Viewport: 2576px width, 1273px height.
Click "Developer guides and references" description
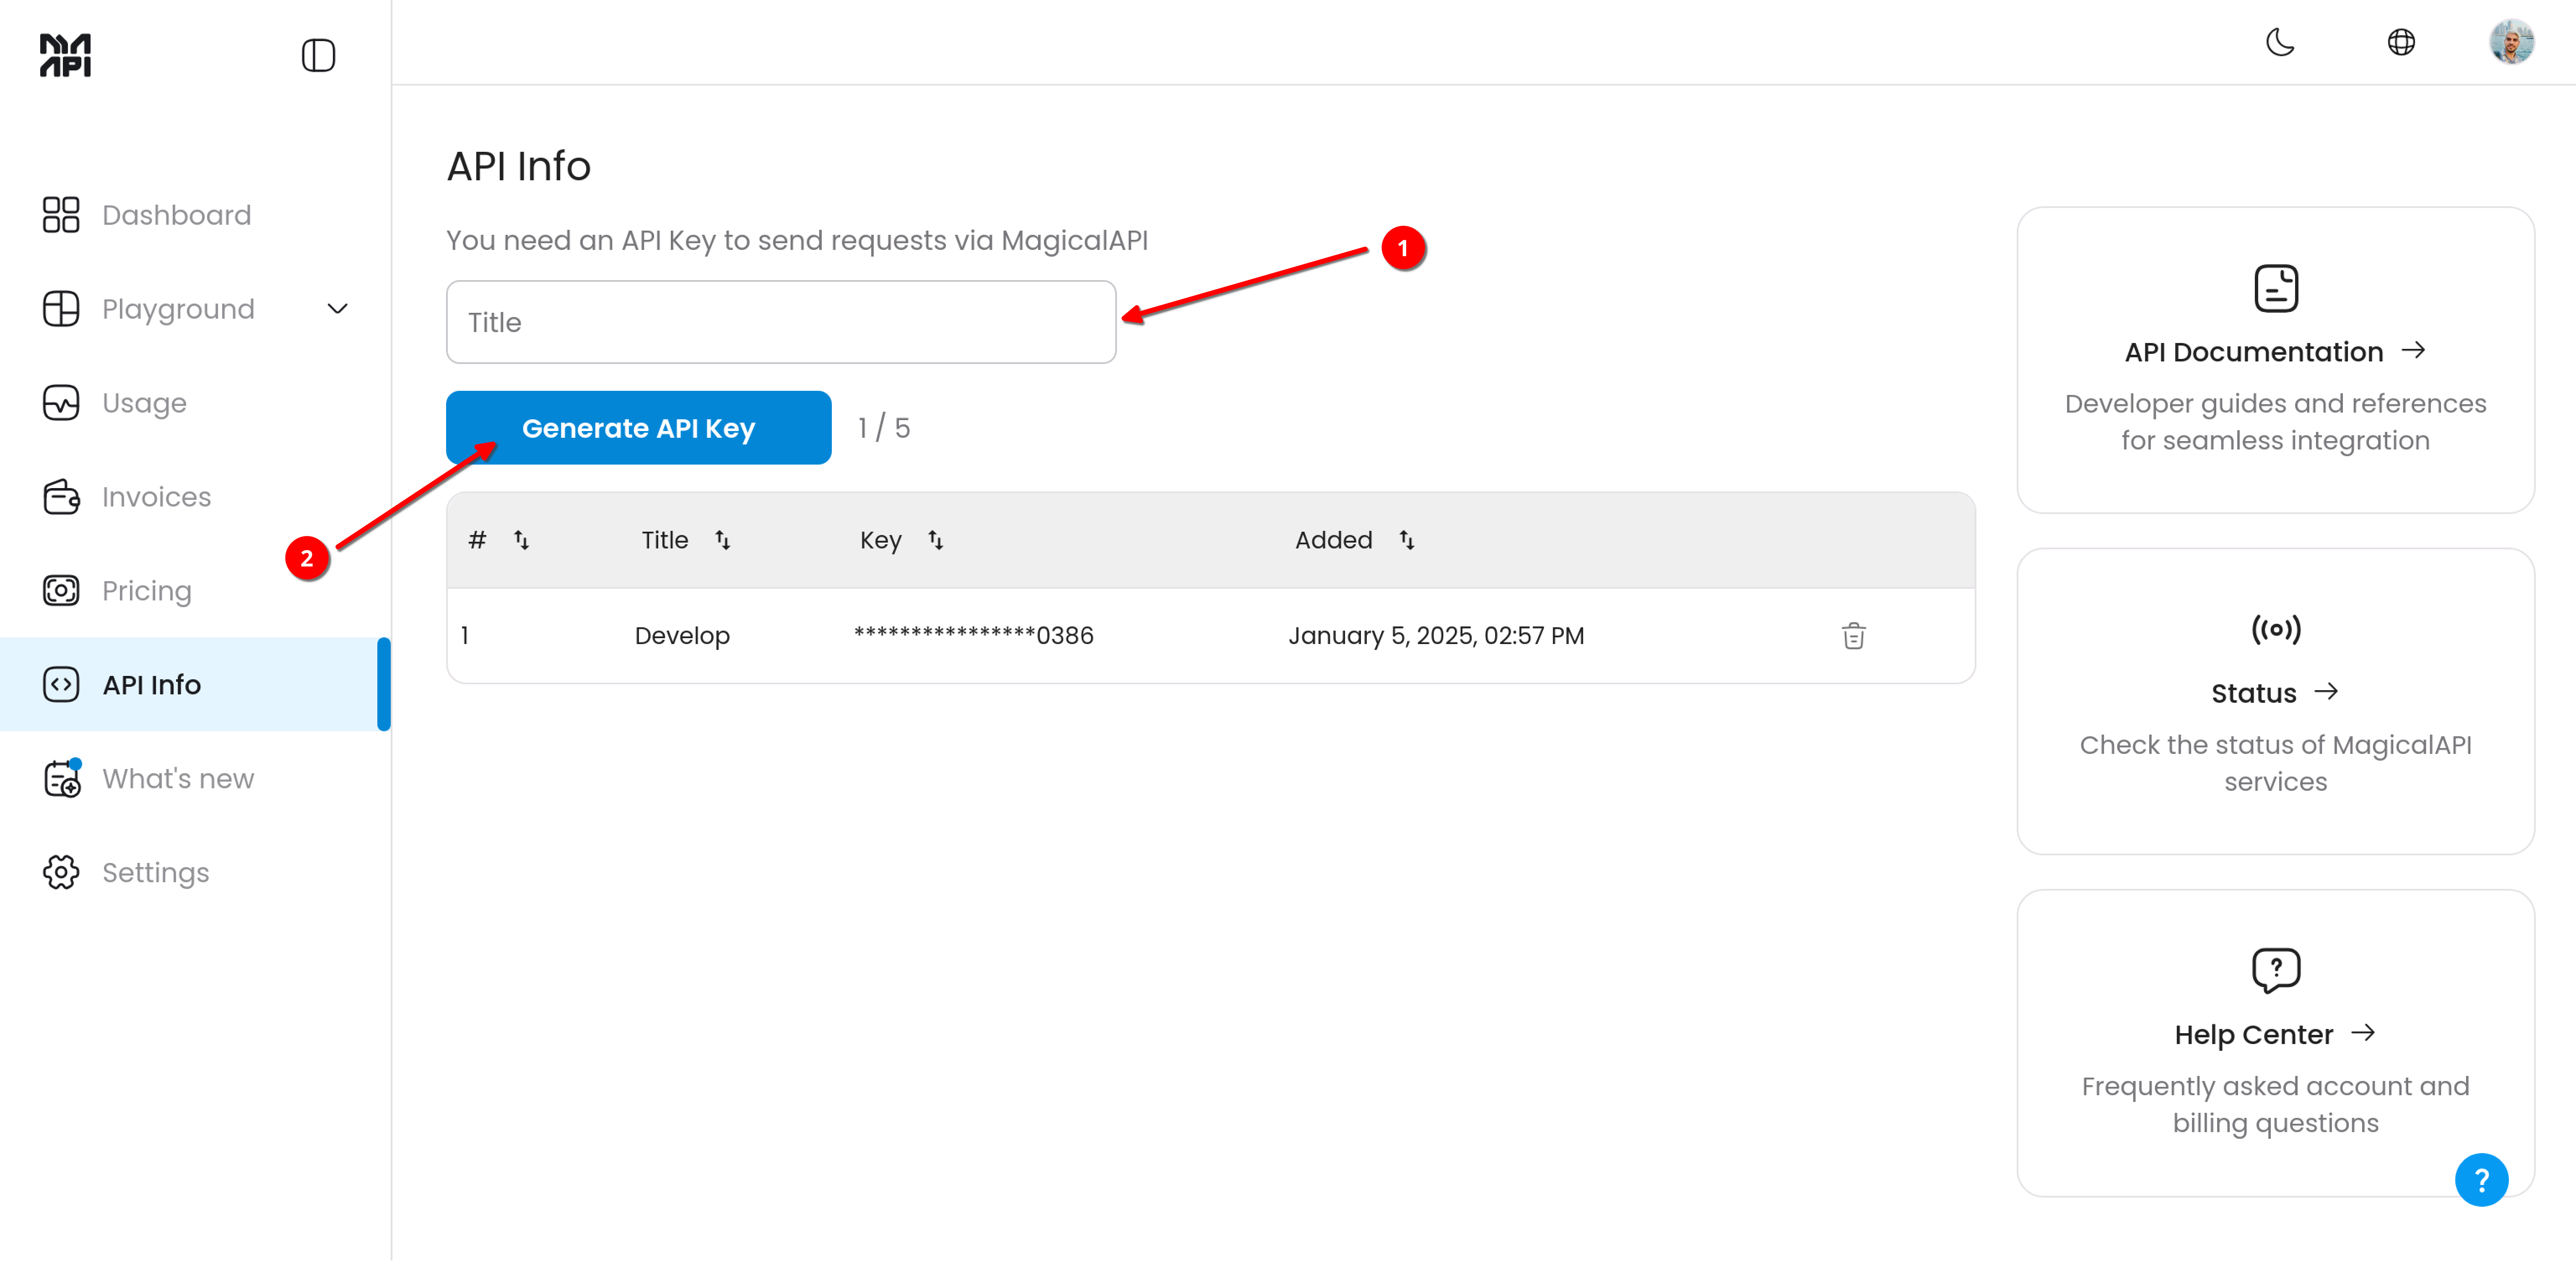pos(2275,404)
